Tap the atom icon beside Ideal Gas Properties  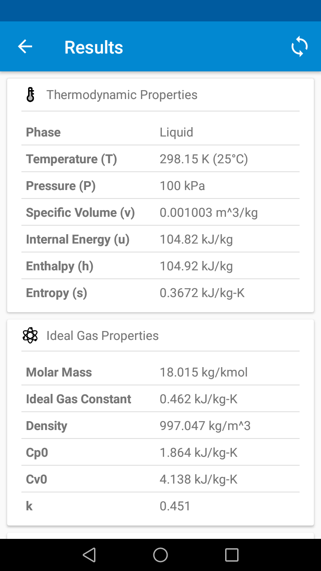30,335
